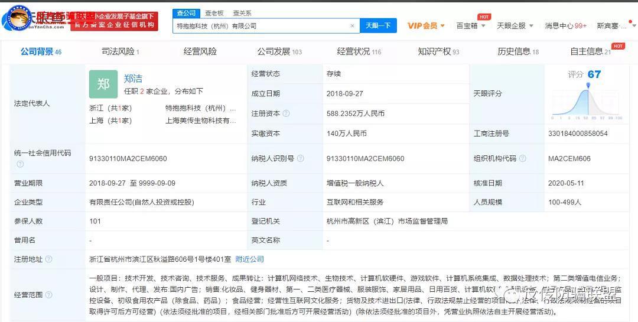The width and height of the screenshot is (638, 322).
Task: Click the help icon next to 经营范围
Action: (48, 295)
